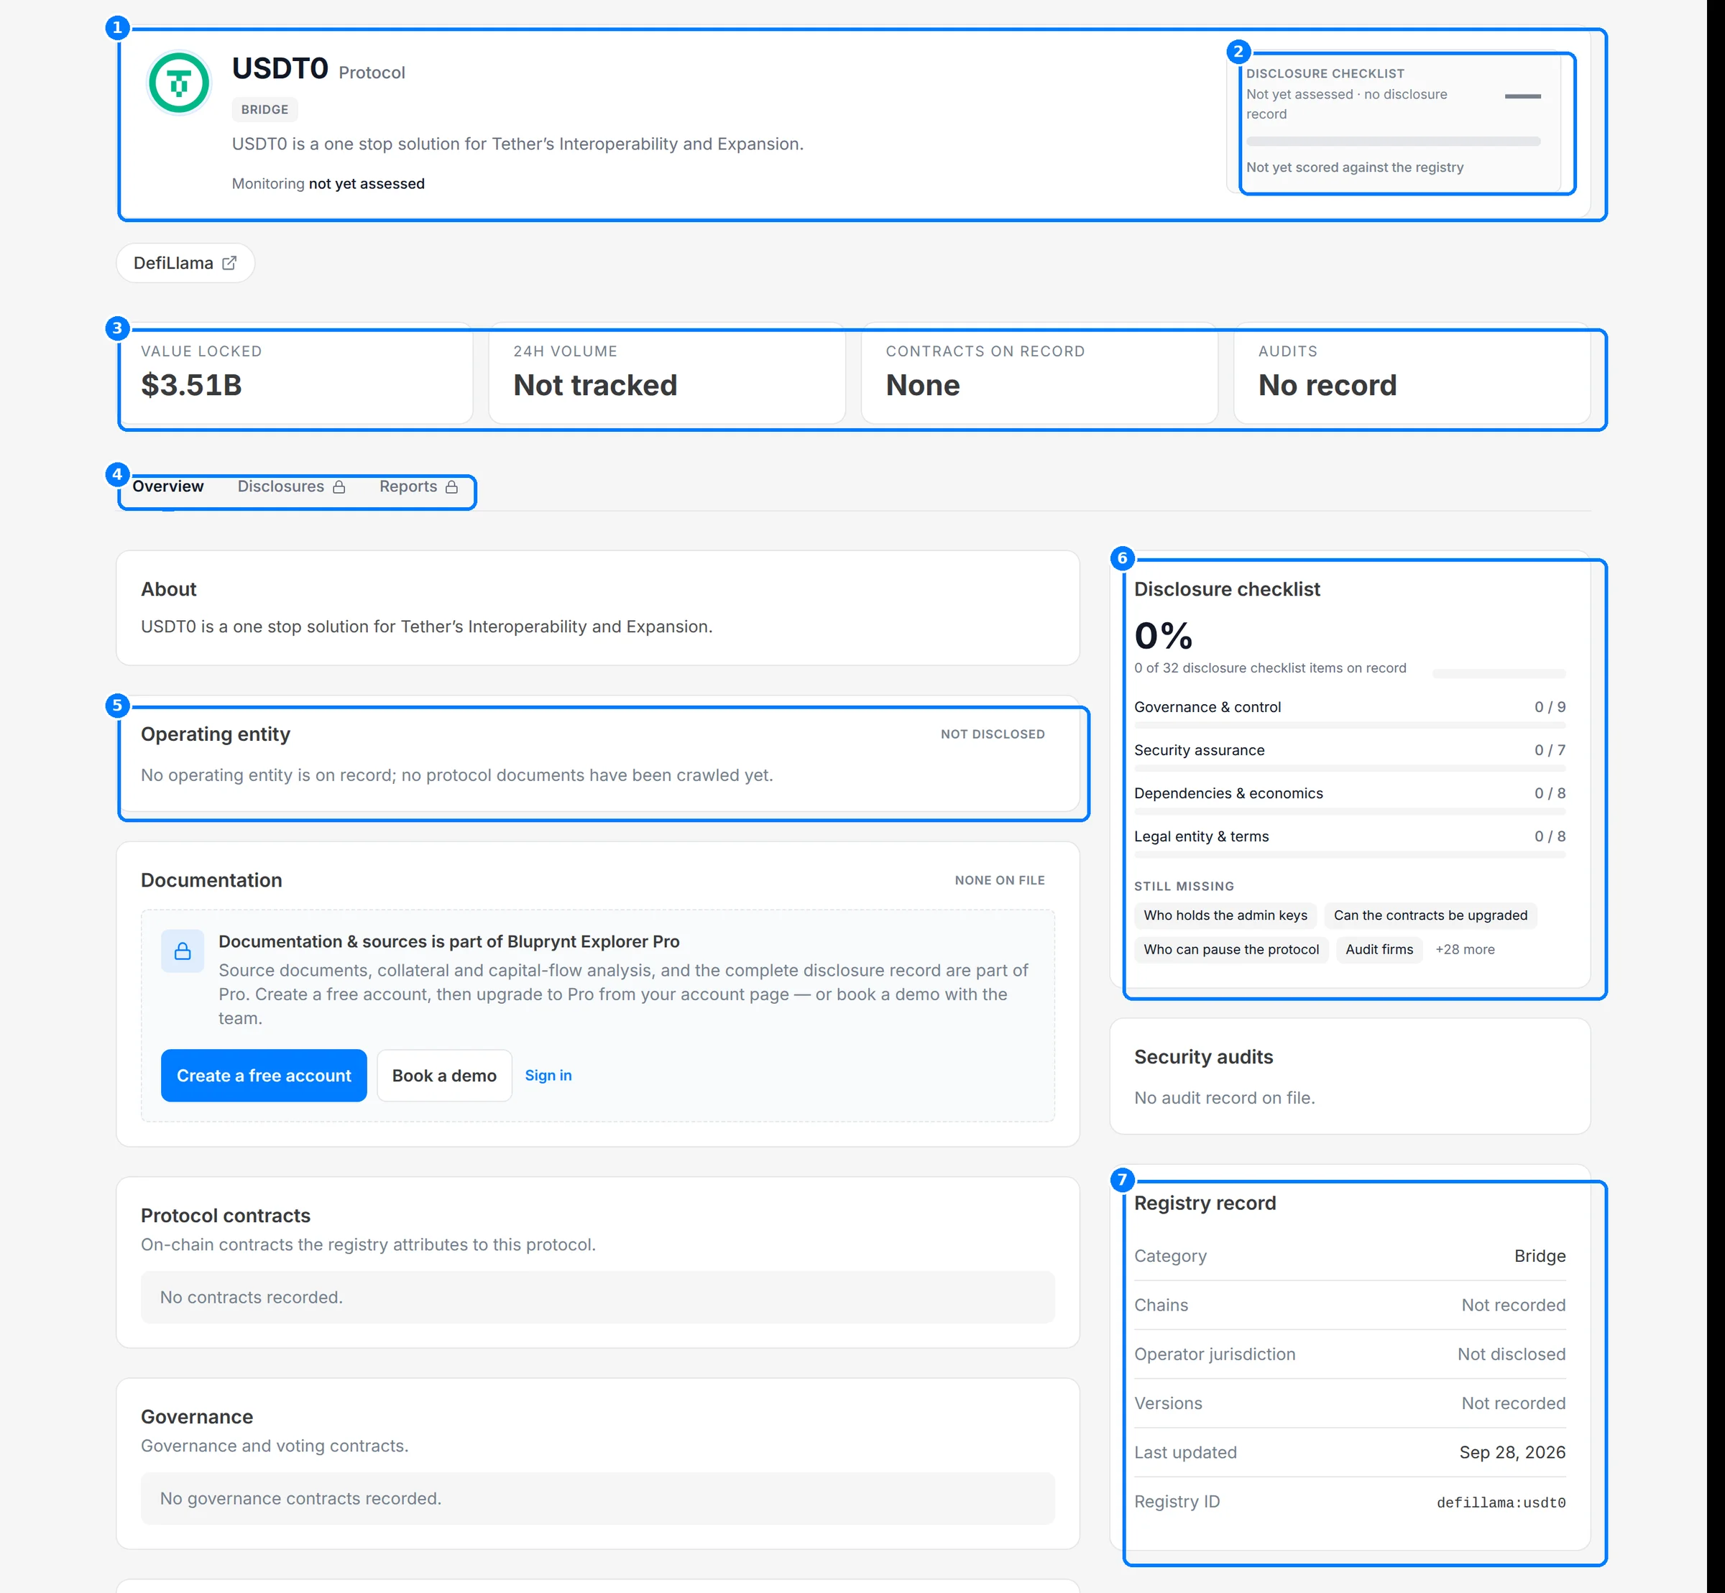Click the header Disclosure checklist progress bar
The width and height of the screenshot is (1725, 1593).
(1393, 142)
